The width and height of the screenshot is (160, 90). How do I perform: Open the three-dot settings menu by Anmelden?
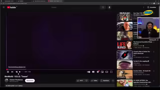(143, 7)
